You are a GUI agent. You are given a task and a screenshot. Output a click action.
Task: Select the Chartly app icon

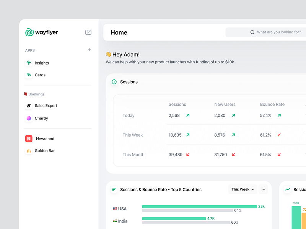pyautogui.click(x=29, y=118)
